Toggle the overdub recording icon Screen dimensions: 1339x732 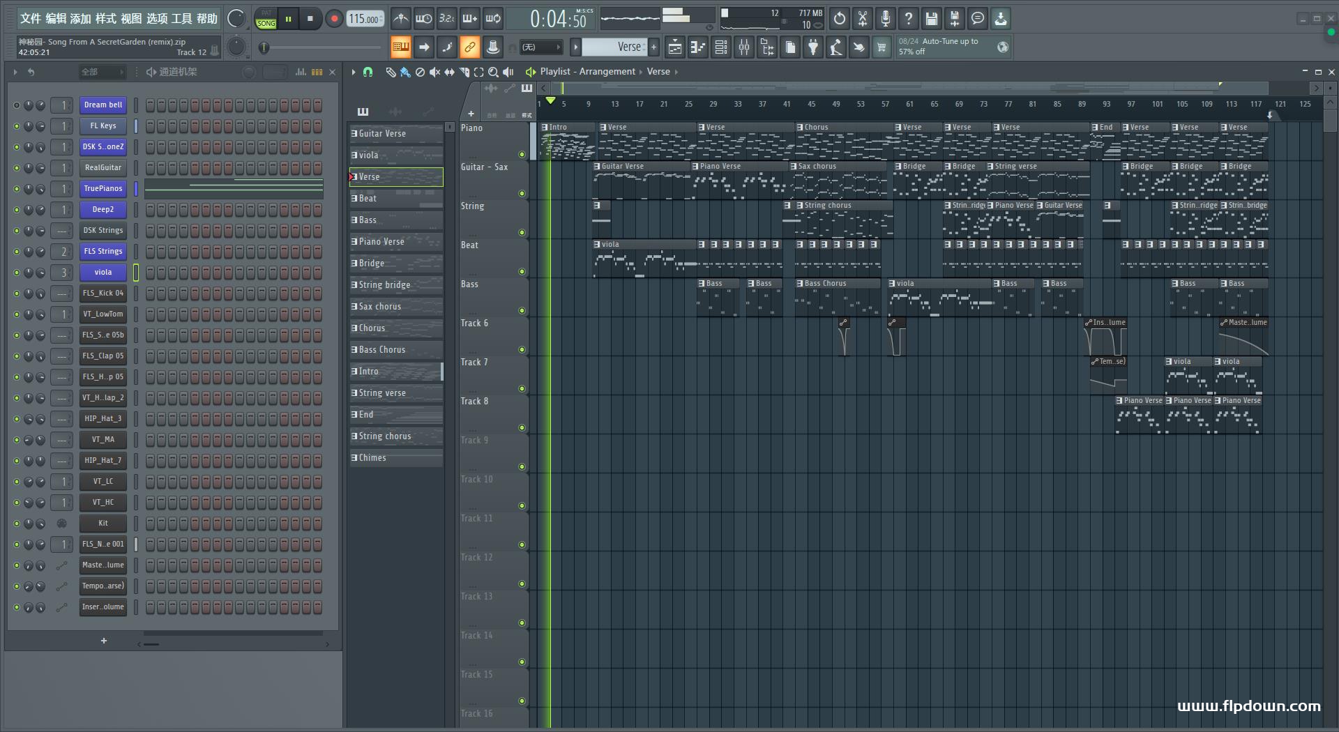(470, 19)
